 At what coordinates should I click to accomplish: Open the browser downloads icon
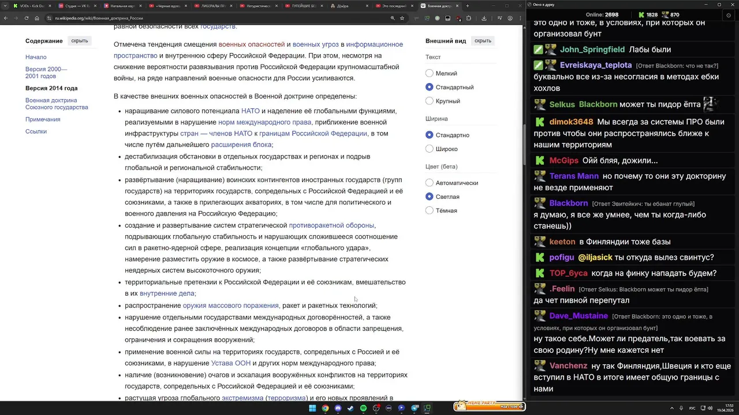pyautogui.click(x=484, y=18)
